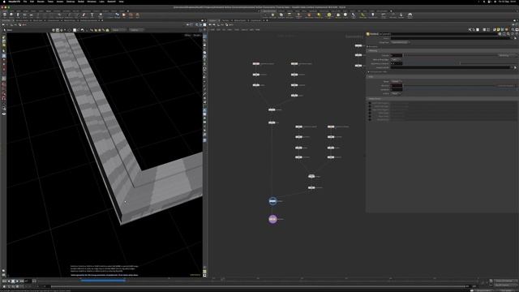The height and width of the screenshot is (292, 519).
Task: Adjust the slider in the third Stitching row
Action: [x=460, y=63]
